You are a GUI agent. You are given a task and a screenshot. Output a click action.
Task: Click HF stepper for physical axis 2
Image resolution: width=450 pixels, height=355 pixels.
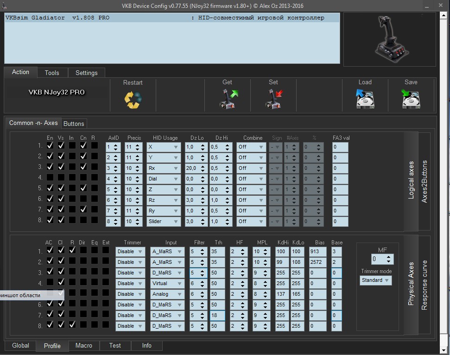click(242, 262)
